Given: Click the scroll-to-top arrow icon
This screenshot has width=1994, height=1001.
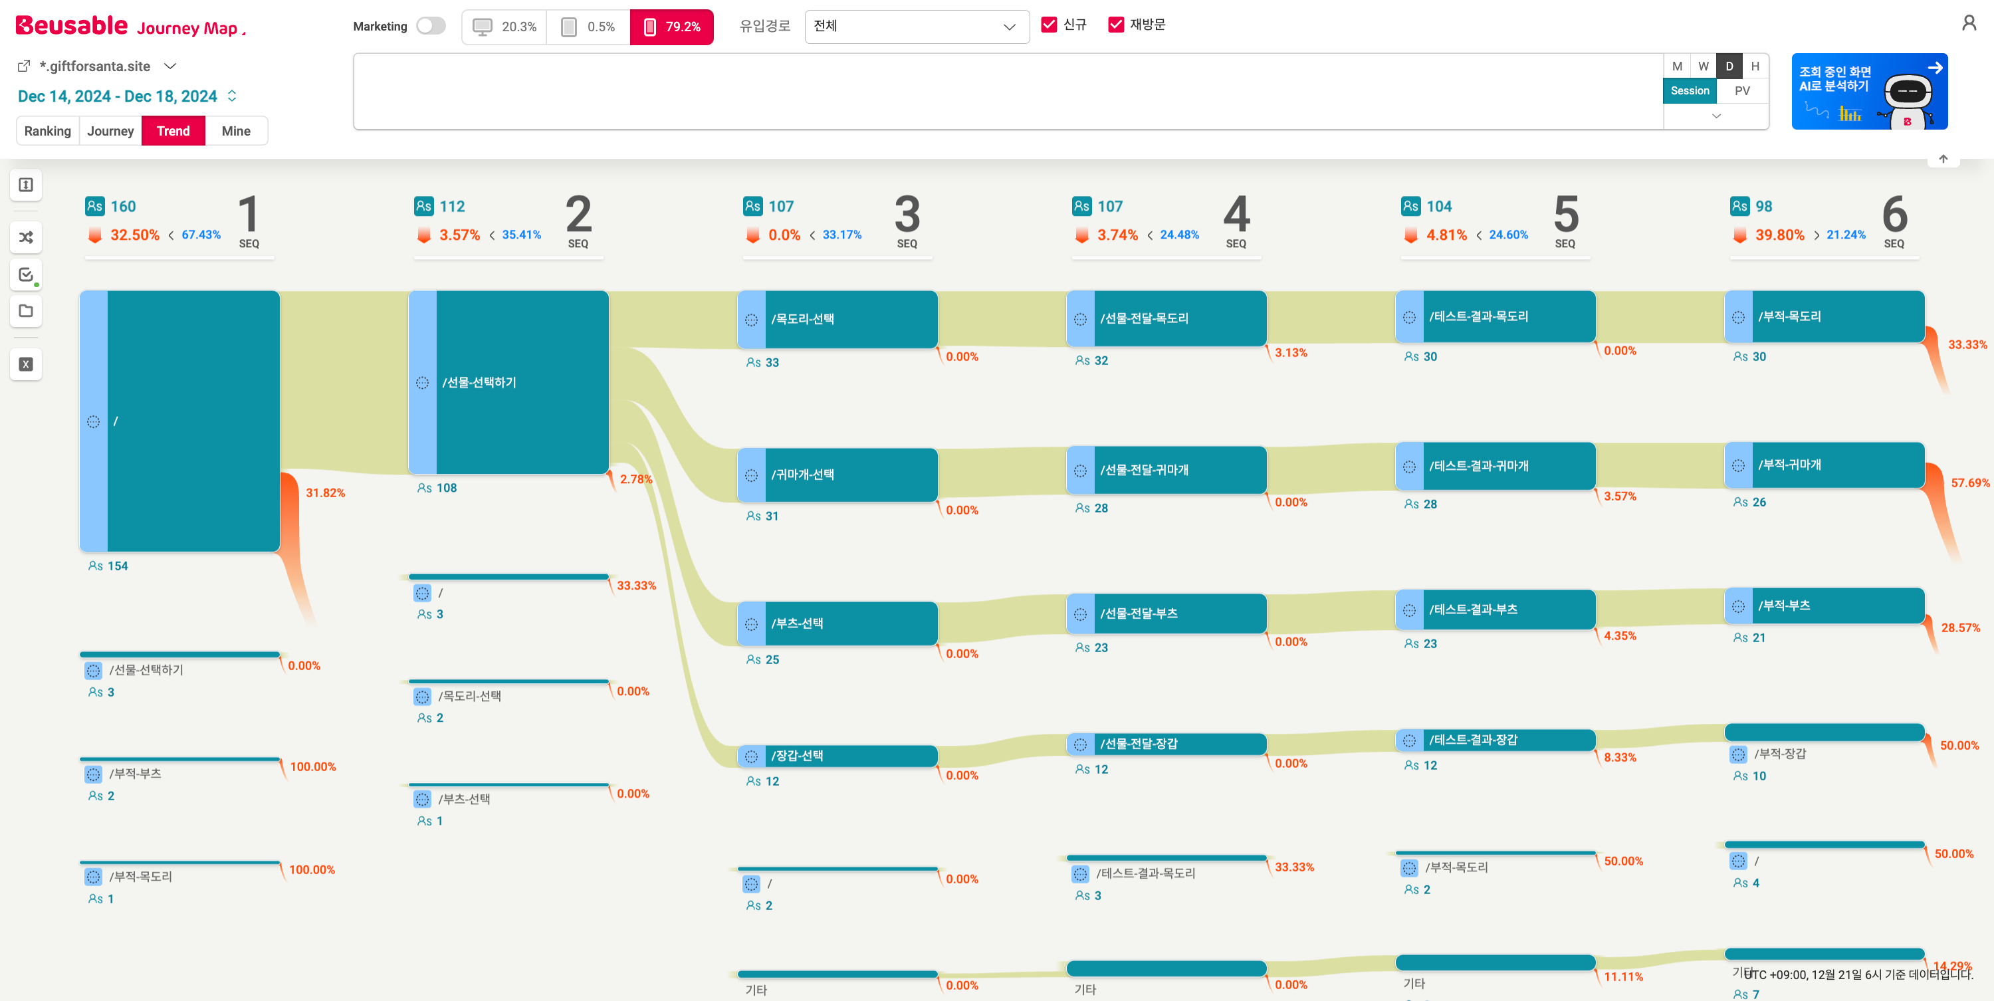Looking at the screenshot, I should pos(1943,159).
